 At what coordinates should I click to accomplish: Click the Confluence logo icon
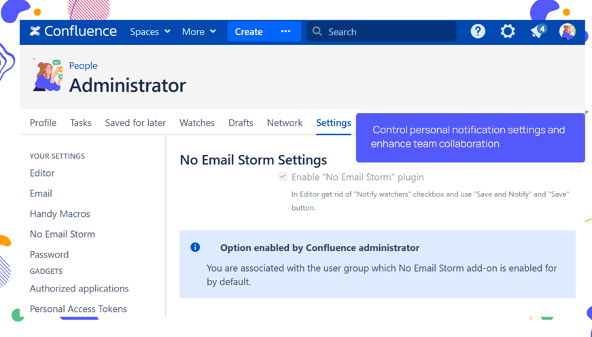click(35, 31)
